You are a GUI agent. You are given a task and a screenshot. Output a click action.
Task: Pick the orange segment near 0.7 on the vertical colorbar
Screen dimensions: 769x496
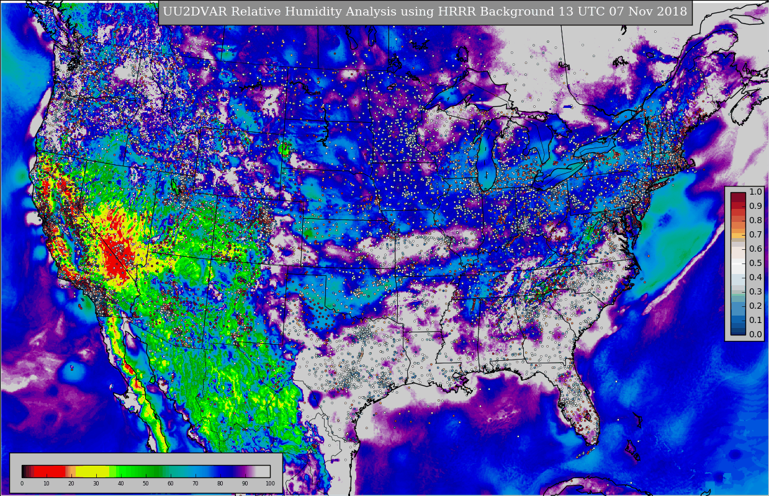(738, 235)
